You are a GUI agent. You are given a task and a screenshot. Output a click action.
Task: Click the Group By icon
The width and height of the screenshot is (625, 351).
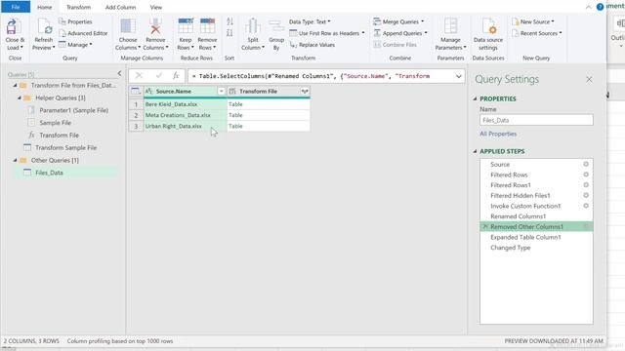pos(276,26)
